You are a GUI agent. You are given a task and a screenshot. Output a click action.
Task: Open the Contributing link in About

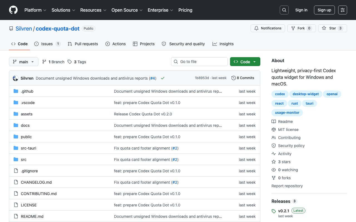(286, 138)
